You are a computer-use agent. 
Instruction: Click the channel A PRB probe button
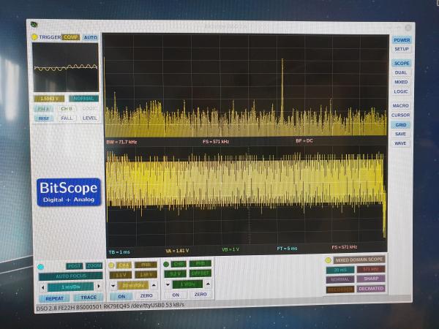(146, 265)
